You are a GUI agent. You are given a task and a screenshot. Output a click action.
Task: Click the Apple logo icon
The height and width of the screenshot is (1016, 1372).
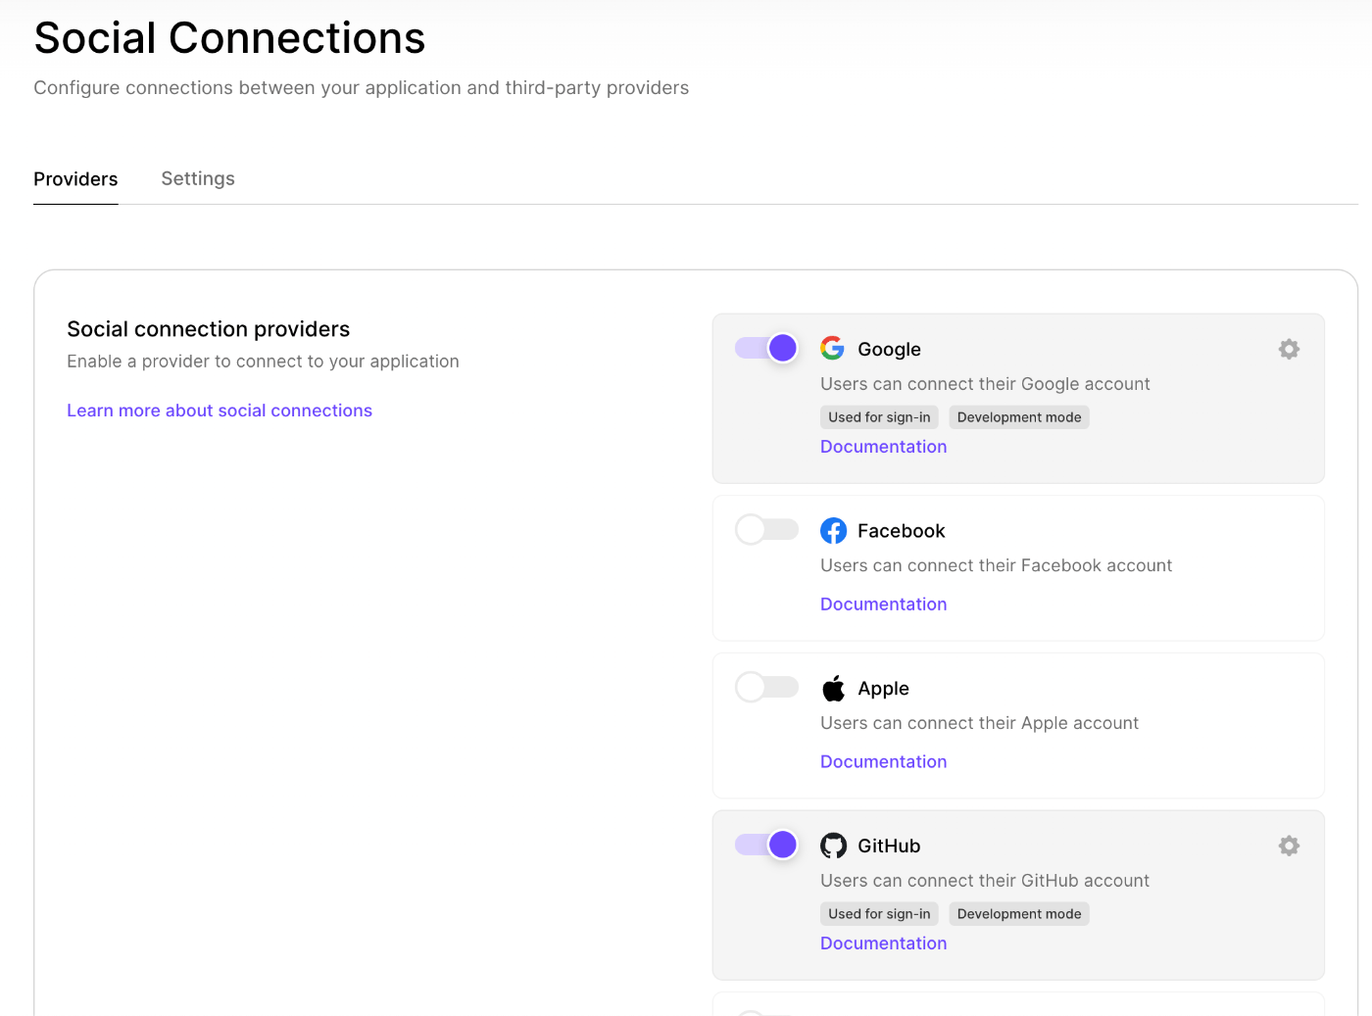(x=833, y=688)
